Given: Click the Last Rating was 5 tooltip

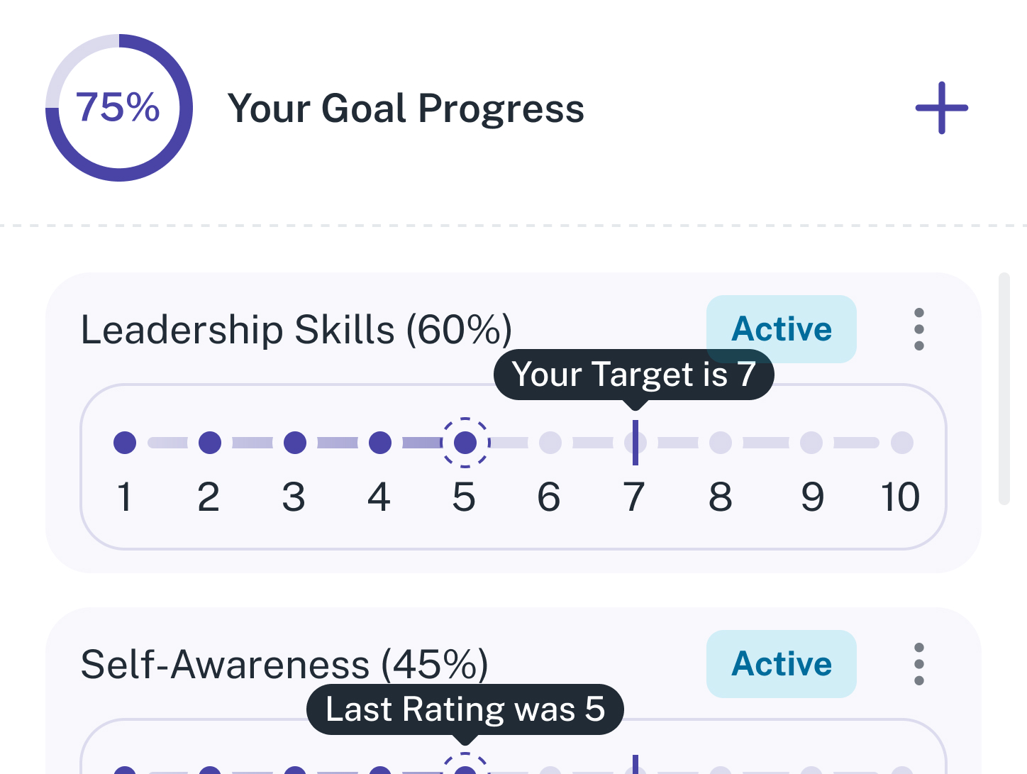Looking at the screenshot, I should [465, 708].
